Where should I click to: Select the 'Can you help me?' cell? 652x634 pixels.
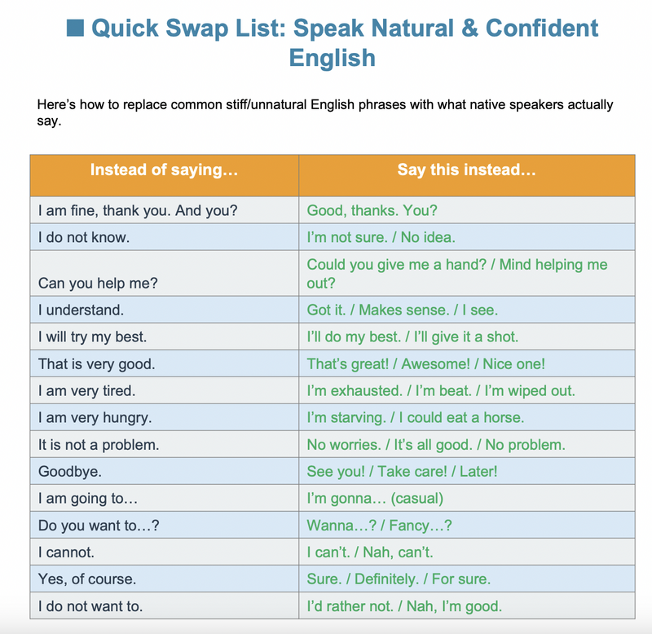(x=165, y=274)
